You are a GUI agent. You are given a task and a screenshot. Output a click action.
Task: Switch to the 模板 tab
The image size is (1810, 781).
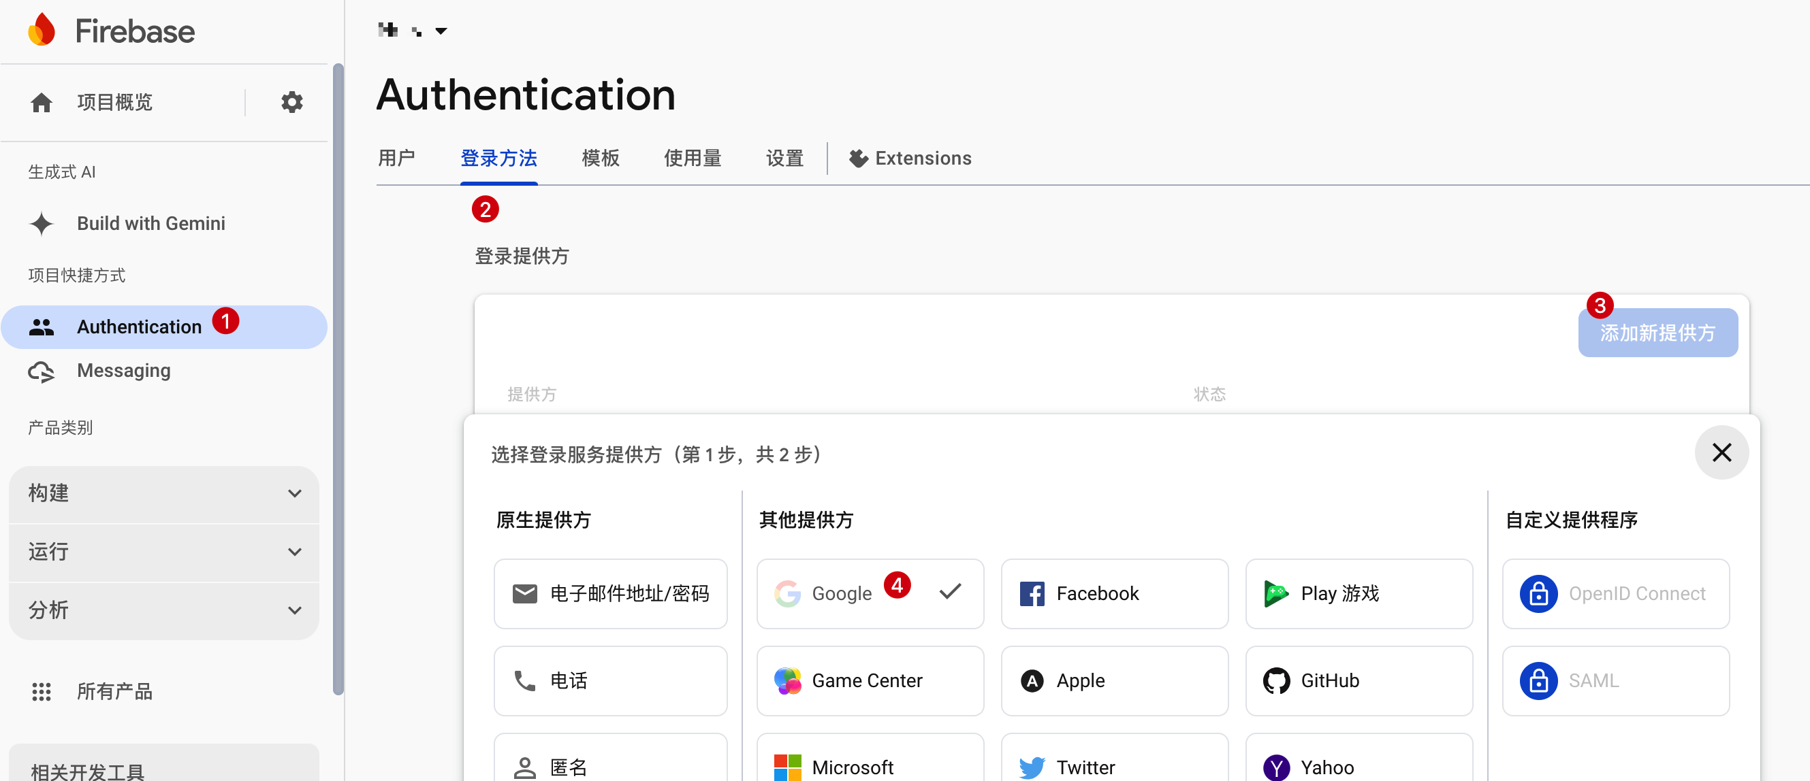pyautogui.click(x=600, y=158)
